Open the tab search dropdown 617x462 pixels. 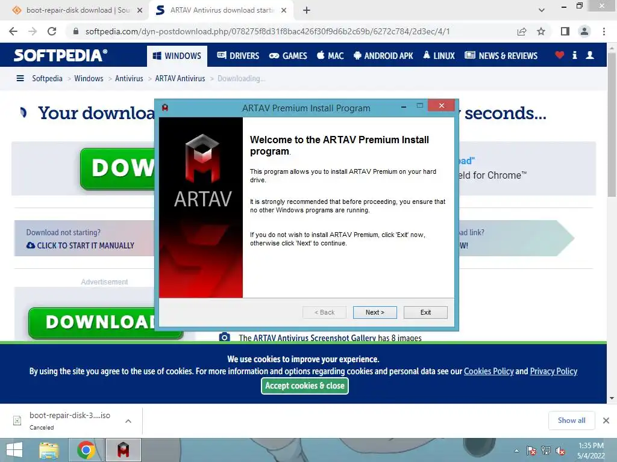coord(542,10)
